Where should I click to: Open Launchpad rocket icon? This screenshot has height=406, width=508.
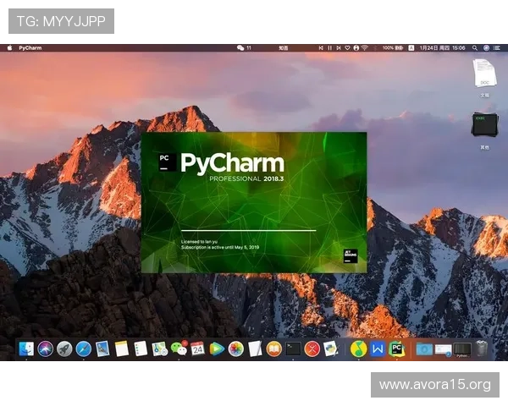pyautogui.click(x=64, y=348)
